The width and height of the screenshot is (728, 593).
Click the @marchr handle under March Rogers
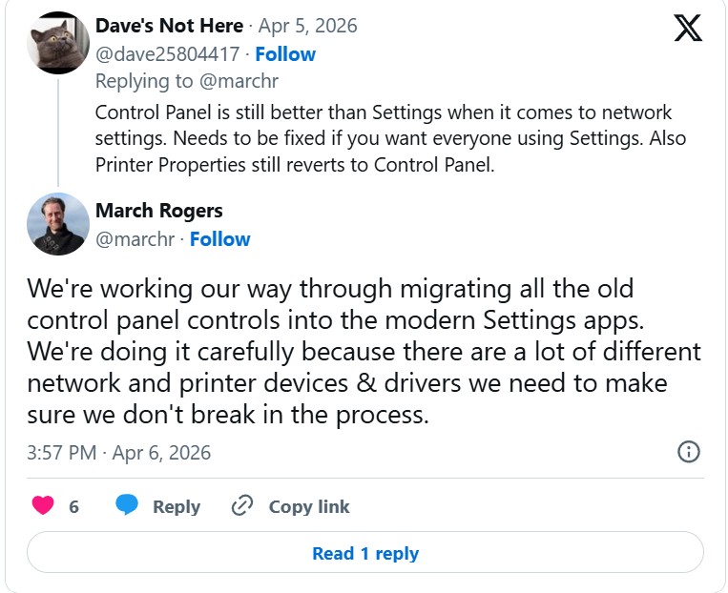click(x=135, y=238)
